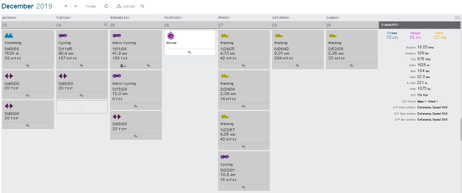Screen dimensions: 462x193
Task: Open comments on Tuesday's Cycling workout
Action: (82, 65)
